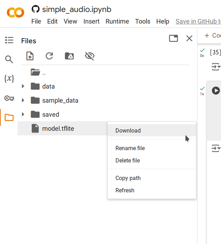
Task: Choose Rename file from context menu
Action: [152, 148]
